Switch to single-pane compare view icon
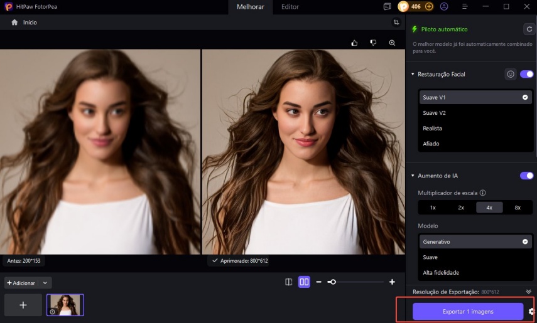Image resolution: width=537 pixels, height=323 pixels. (x=289, y=282)
